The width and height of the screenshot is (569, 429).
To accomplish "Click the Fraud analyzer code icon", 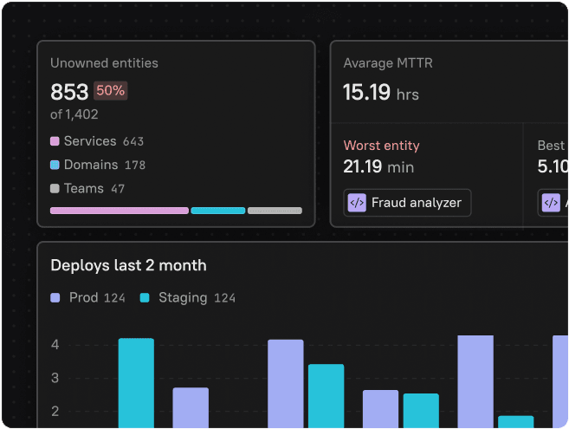I will coord(357,203).
